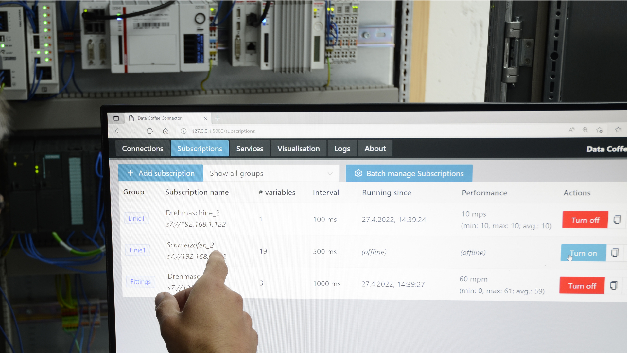
Task: Click the copy icon in Drehmaschine_2 row
Action: tap(617, 220)
